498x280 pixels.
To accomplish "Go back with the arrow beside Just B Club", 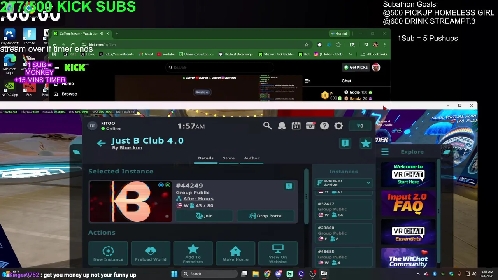I will 101,143.
